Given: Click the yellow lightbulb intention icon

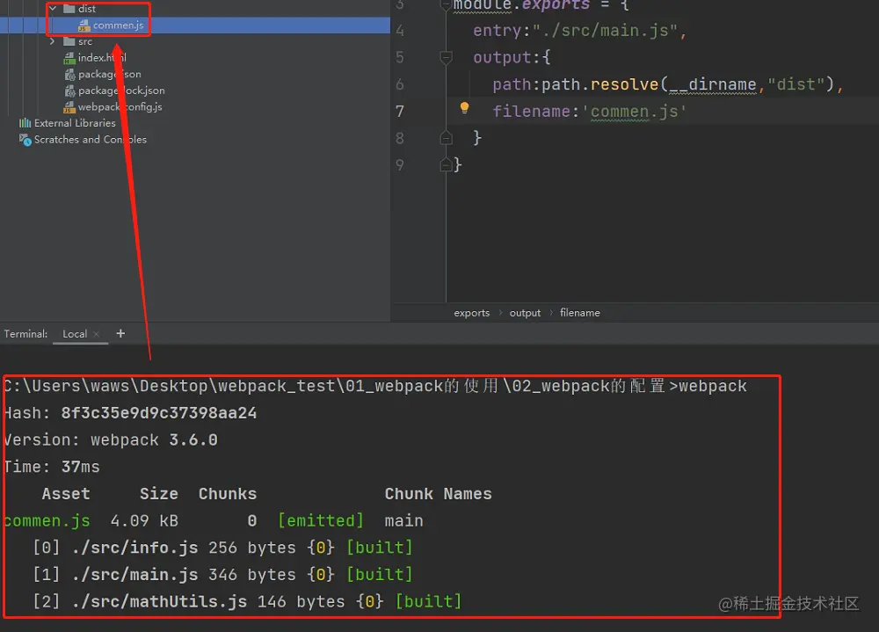Looking at the screenshot, I should 464,107.
